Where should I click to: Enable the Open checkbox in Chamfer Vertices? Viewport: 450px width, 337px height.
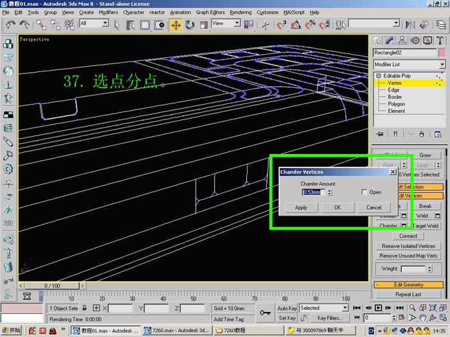click(x=364, y=192)
